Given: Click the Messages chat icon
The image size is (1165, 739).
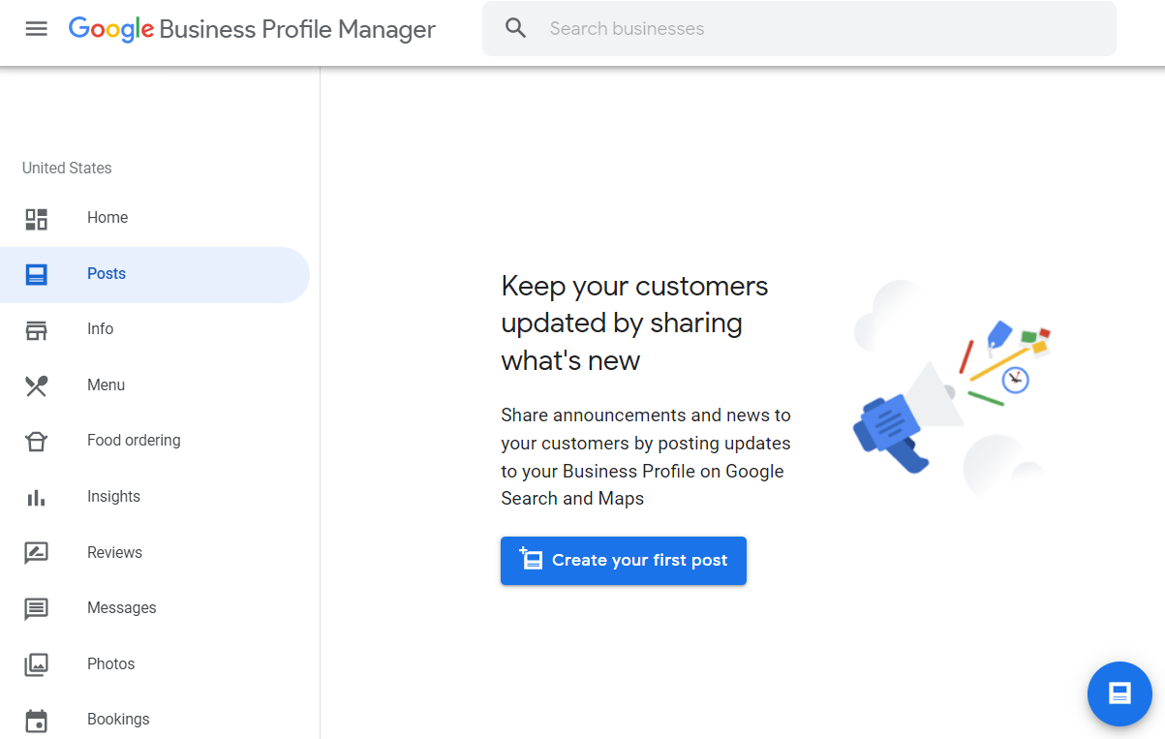Looking at the screenshot, I should tap(36, 609).
